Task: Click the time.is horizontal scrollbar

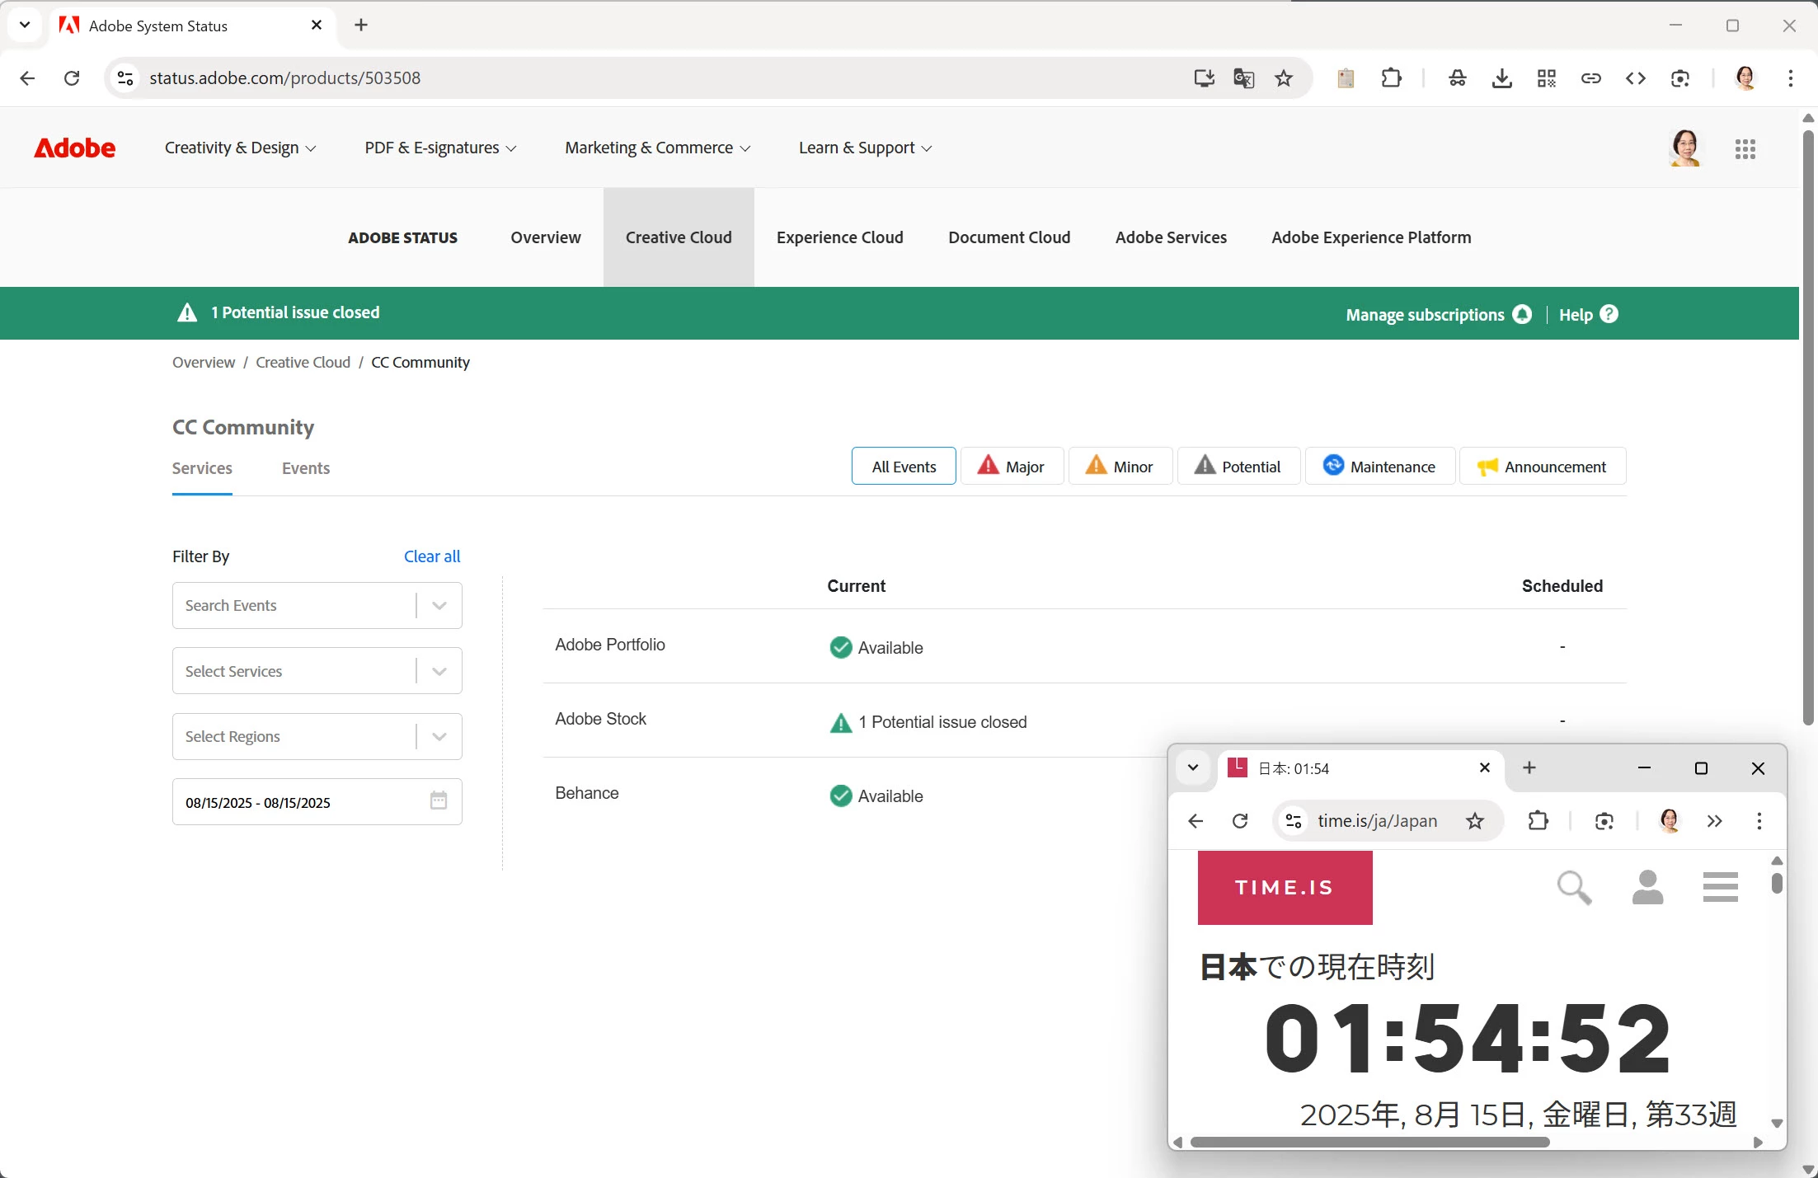Action: 1369,1143
